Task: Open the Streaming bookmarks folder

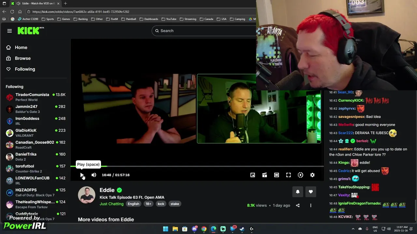Action: point(188,19)
